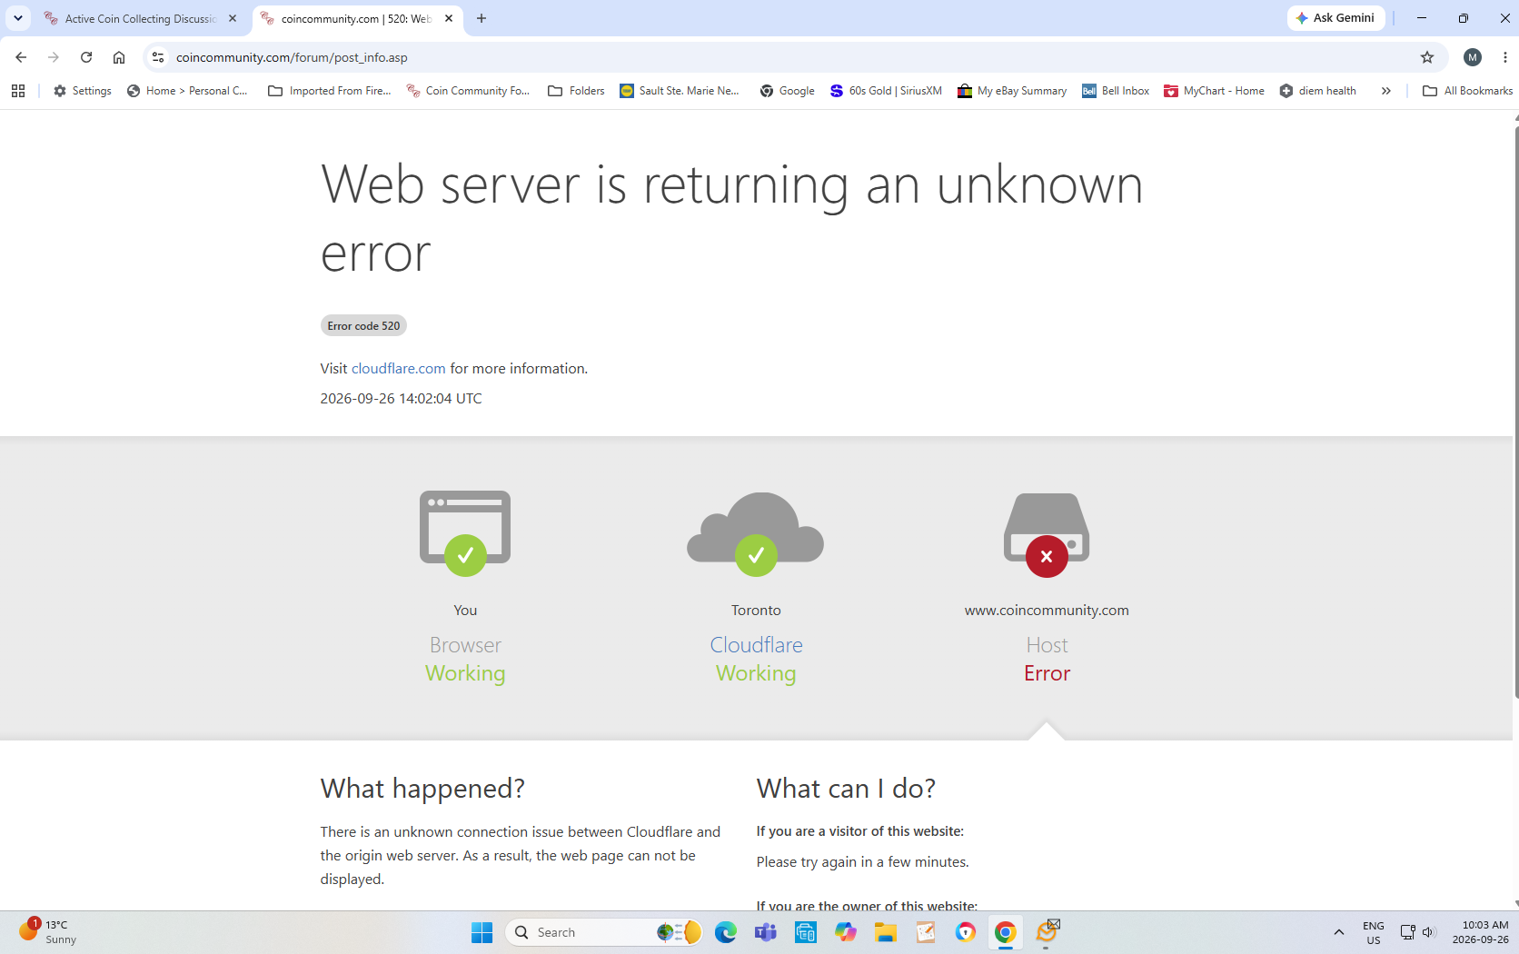Viewport: 1519px width, 954px height.
Task: Open Microsoft Edge from taskbar
Action: point(725,932)
